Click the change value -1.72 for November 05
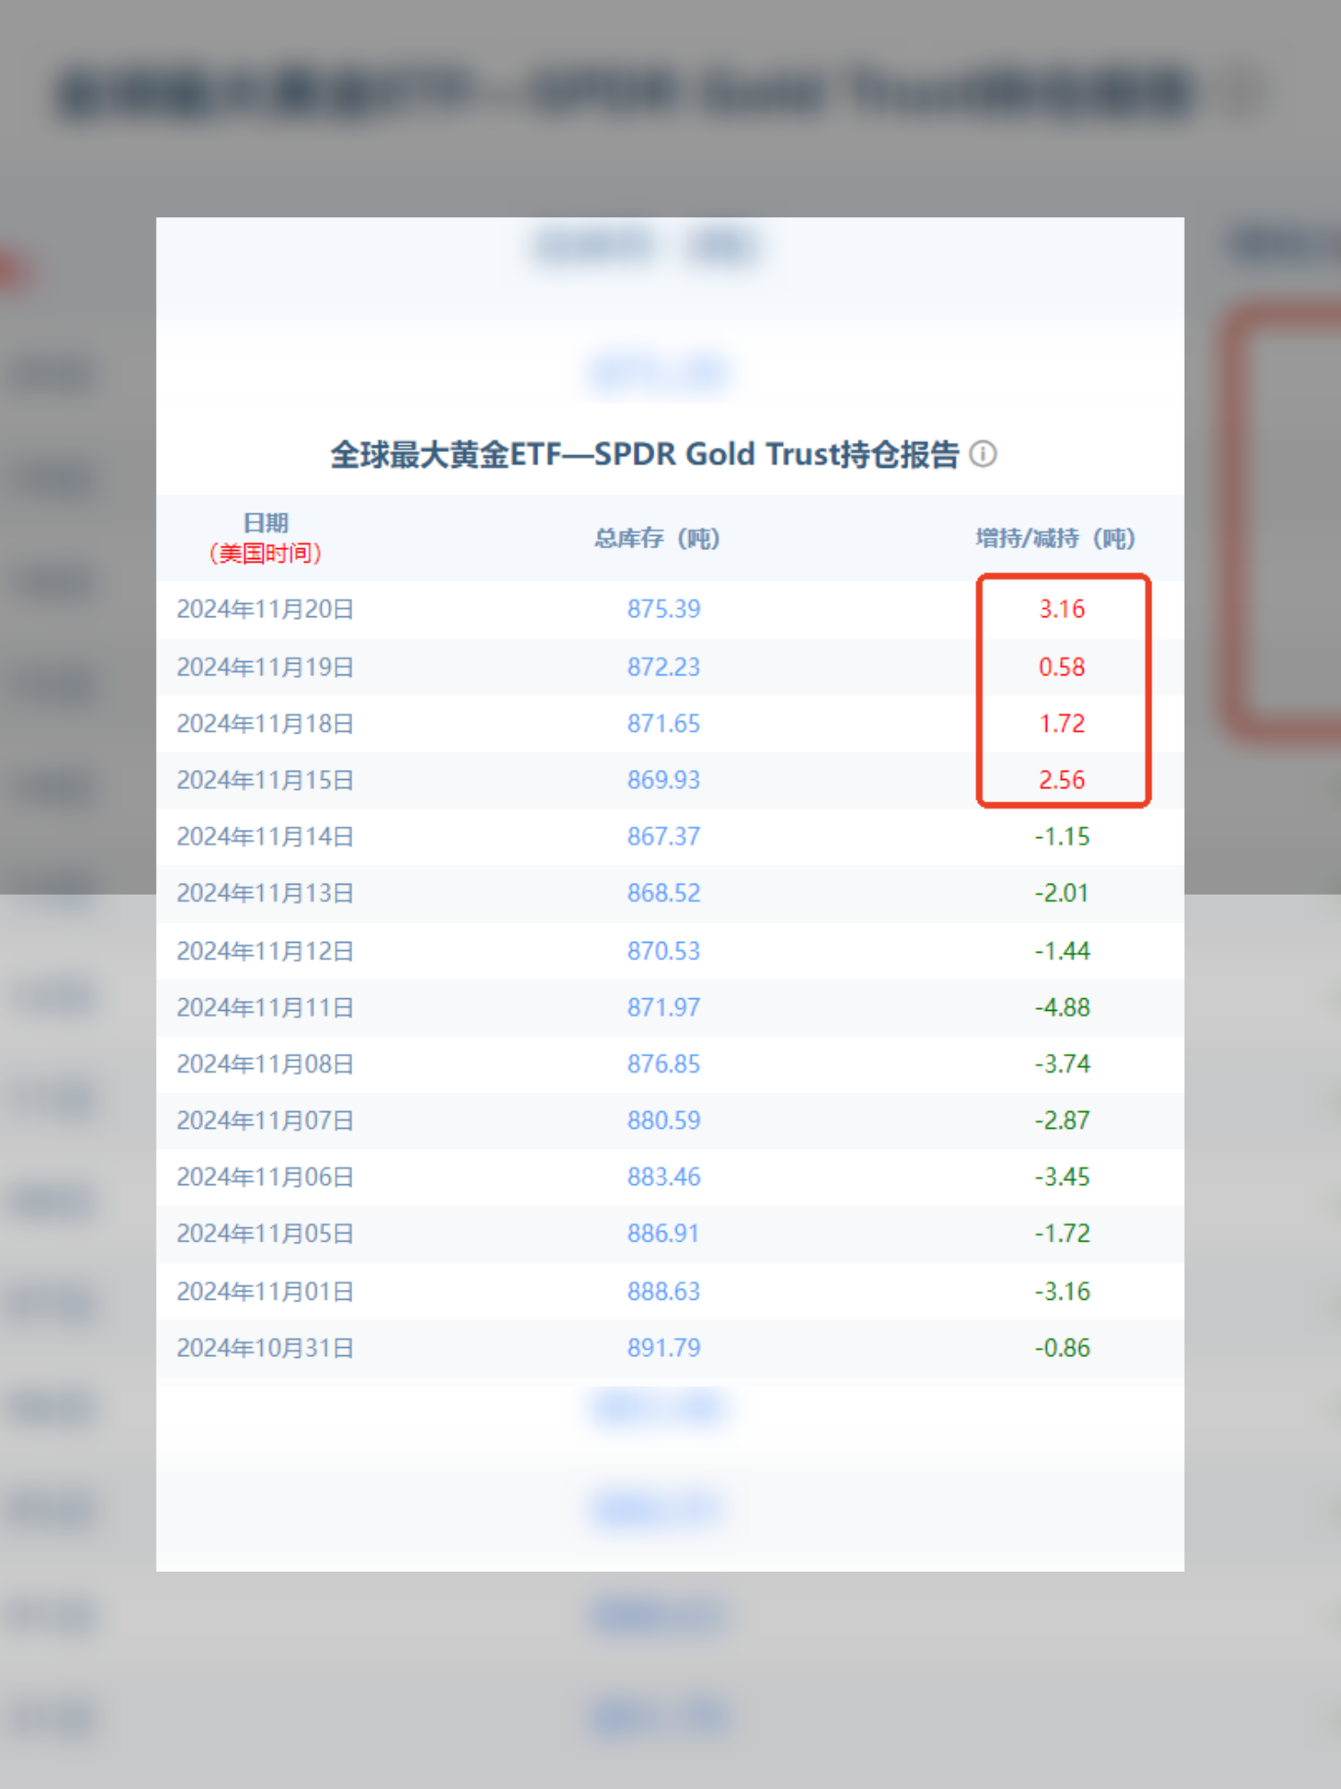This screenshot has width=1341, height=1789. 1062,1233
